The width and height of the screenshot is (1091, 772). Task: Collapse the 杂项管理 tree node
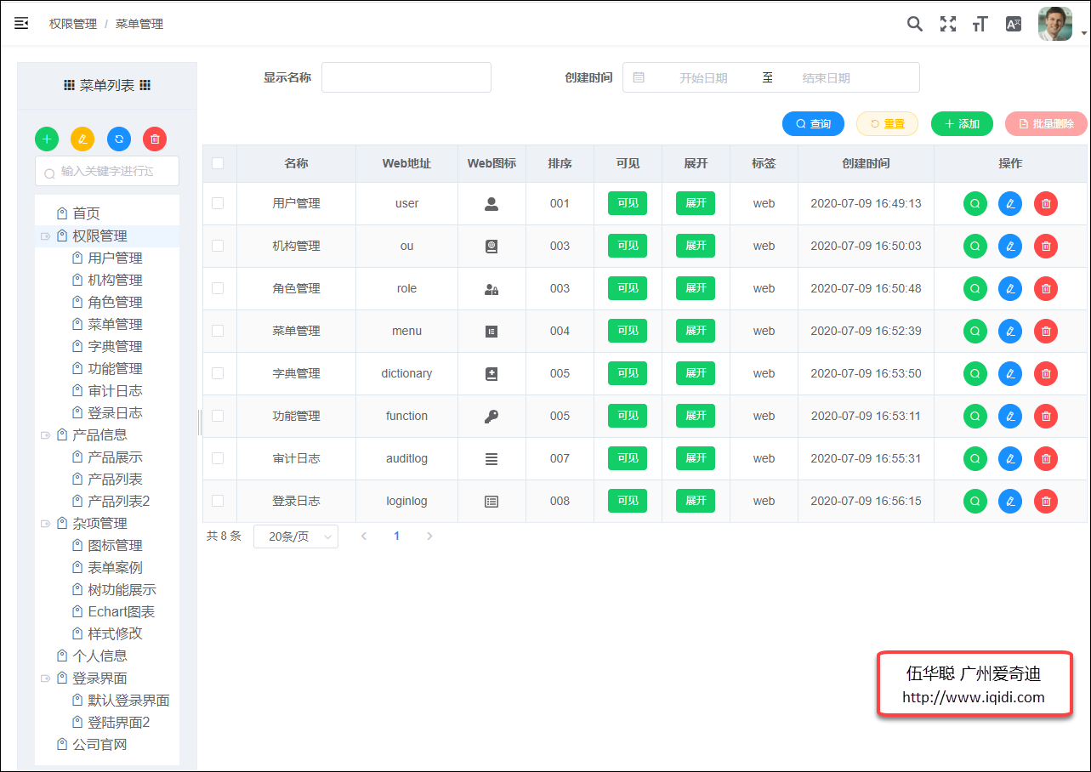click(x=45, y=524)
